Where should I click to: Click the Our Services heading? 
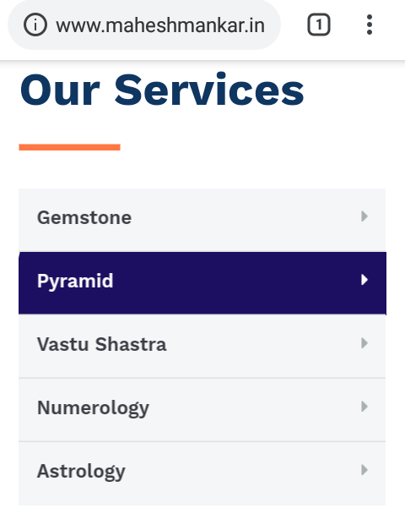pos(162,90)
